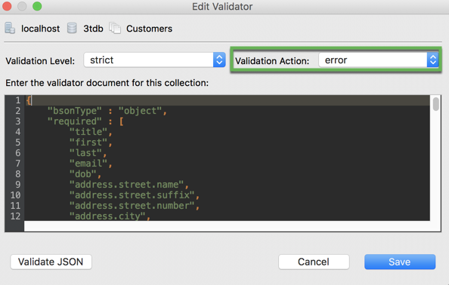Click the Customers breadcrumb label
The width and height of the screenshot is (449, 285).
click(149, 29)
